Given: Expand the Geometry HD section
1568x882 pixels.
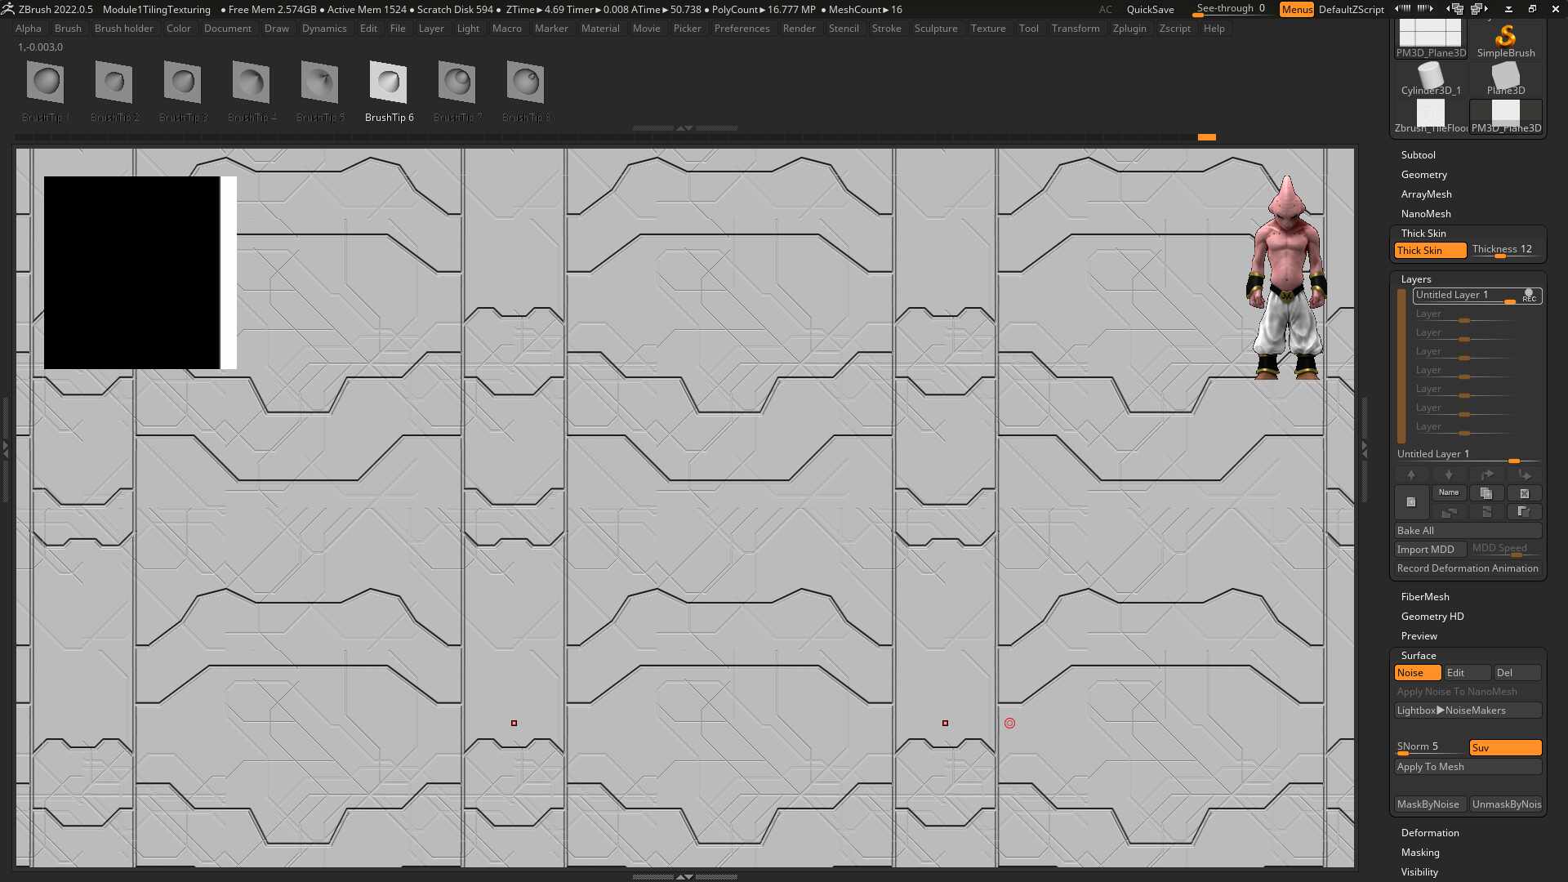Looking at the screenshot, I should point(1432,617).
